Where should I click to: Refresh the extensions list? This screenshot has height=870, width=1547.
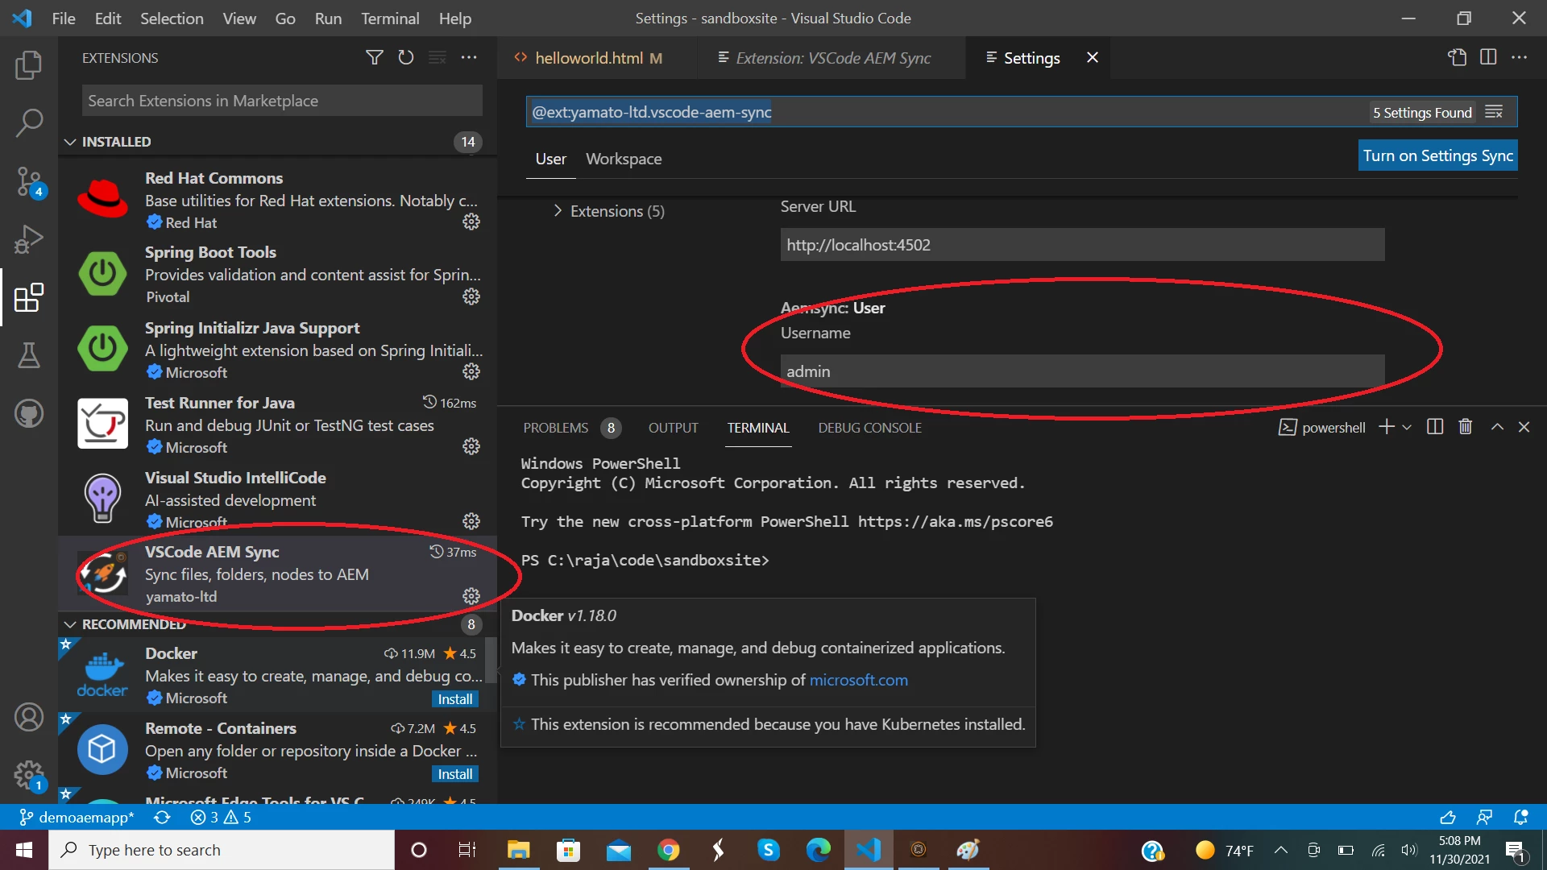405,58
